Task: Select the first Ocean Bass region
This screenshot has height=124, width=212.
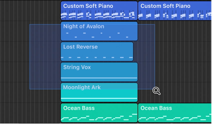Action: [x=99, y=113]
